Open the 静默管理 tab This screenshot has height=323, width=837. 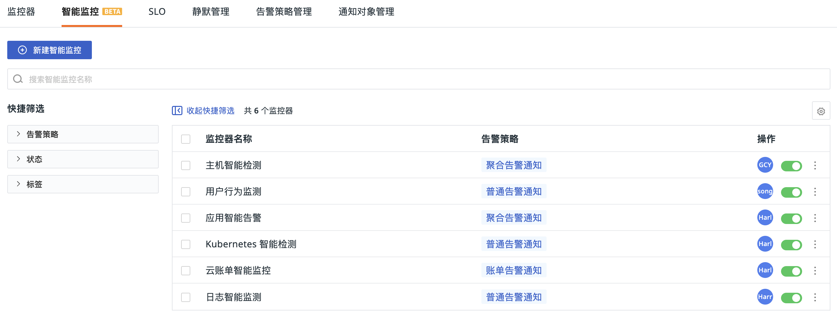click(211, 12)
